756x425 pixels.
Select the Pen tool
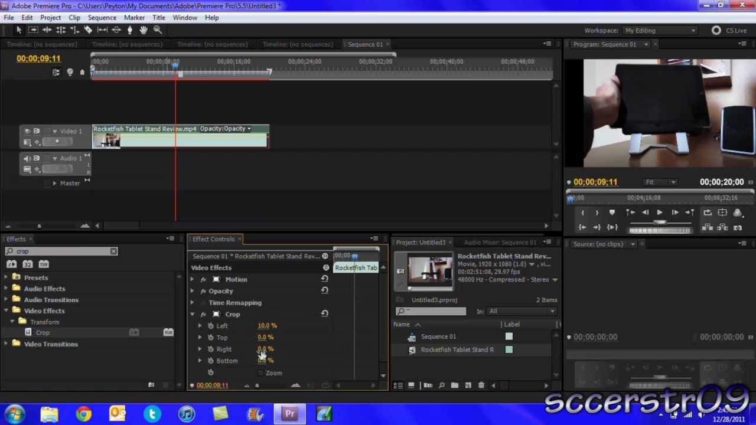coord(130,30)
